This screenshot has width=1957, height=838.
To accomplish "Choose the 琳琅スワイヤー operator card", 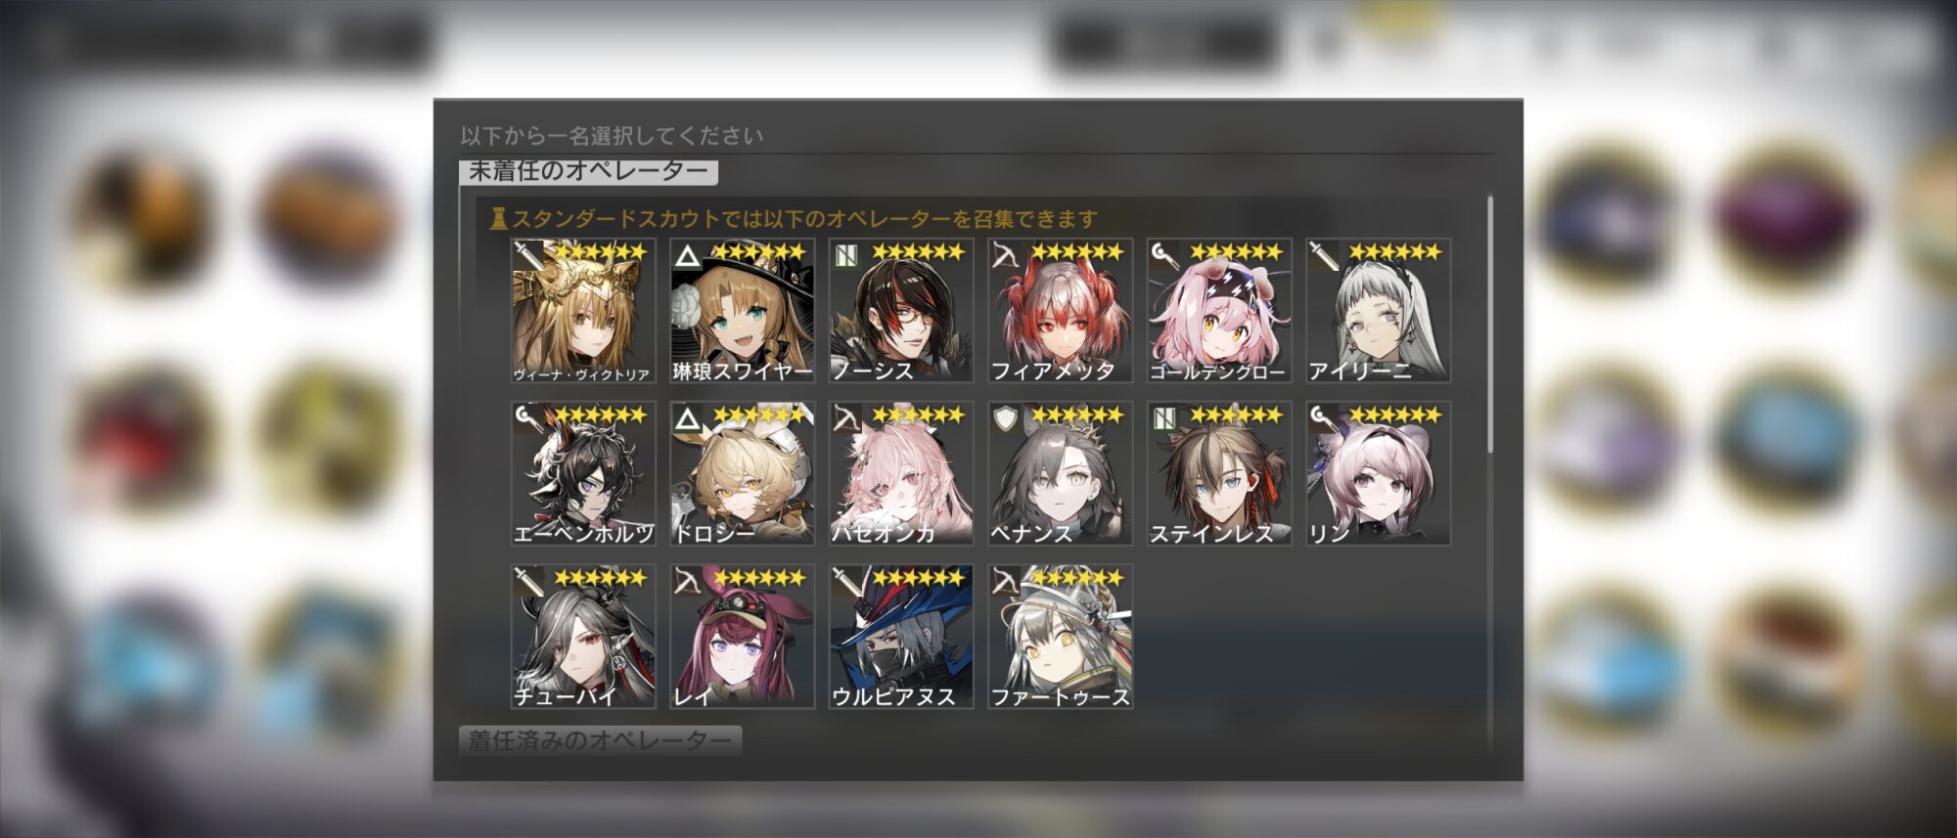I will coord(742,310).
